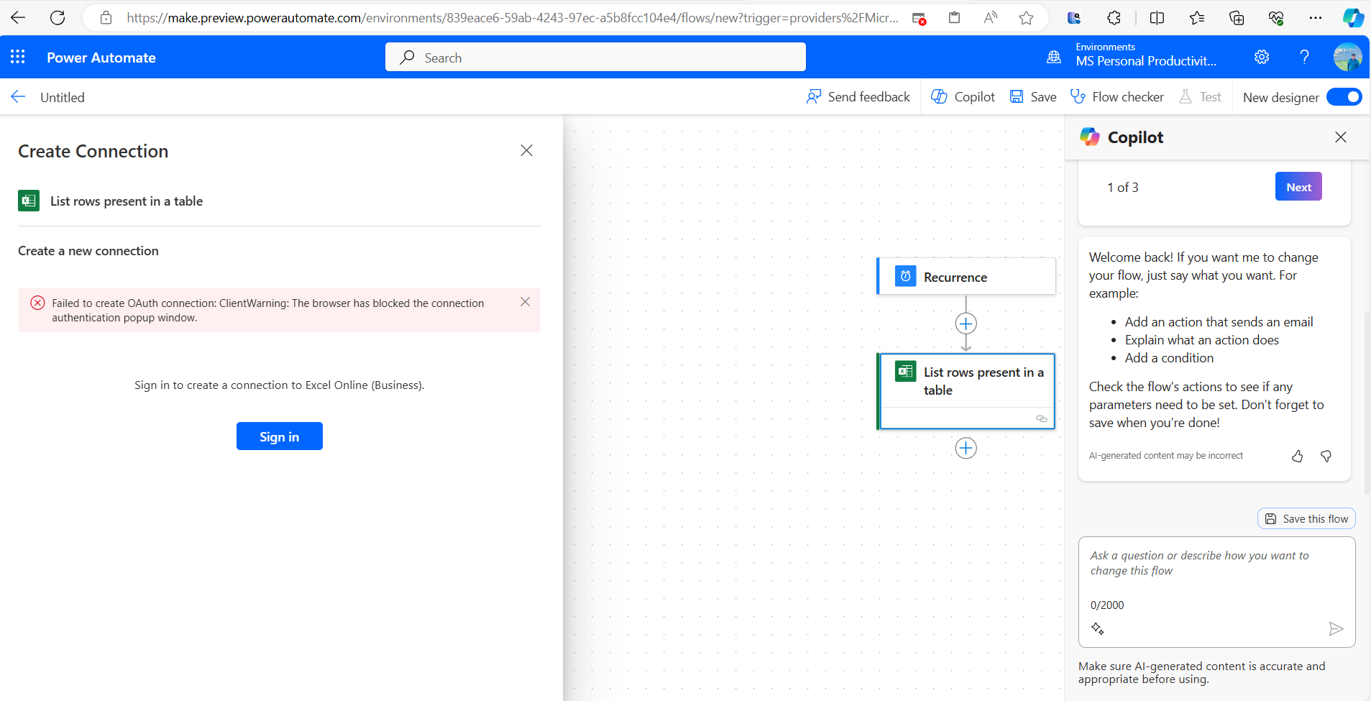1371x701 pixels.
Task: Open the clipboard icon in address bar
Action: 954,17
